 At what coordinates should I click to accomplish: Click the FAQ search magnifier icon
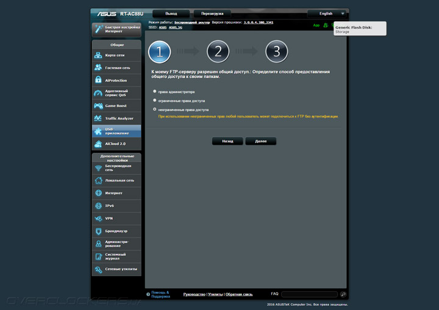(x=343, y=294)
